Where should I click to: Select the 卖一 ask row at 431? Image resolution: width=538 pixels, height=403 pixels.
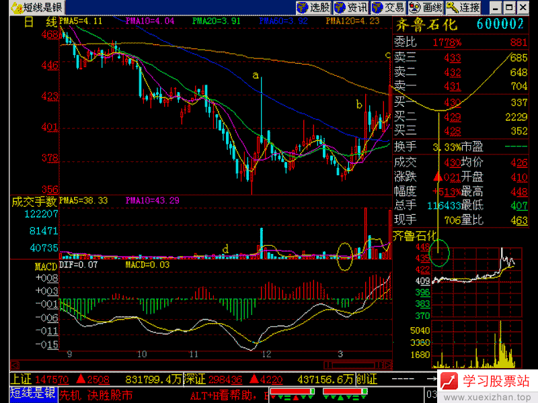[461, 86]
